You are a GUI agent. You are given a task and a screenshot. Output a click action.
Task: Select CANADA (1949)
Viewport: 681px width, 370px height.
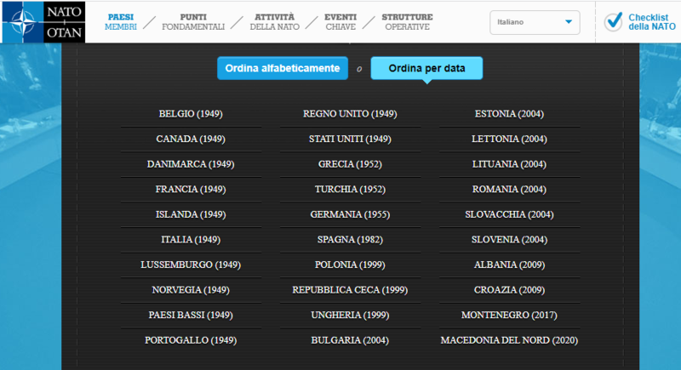pos(191,139)
